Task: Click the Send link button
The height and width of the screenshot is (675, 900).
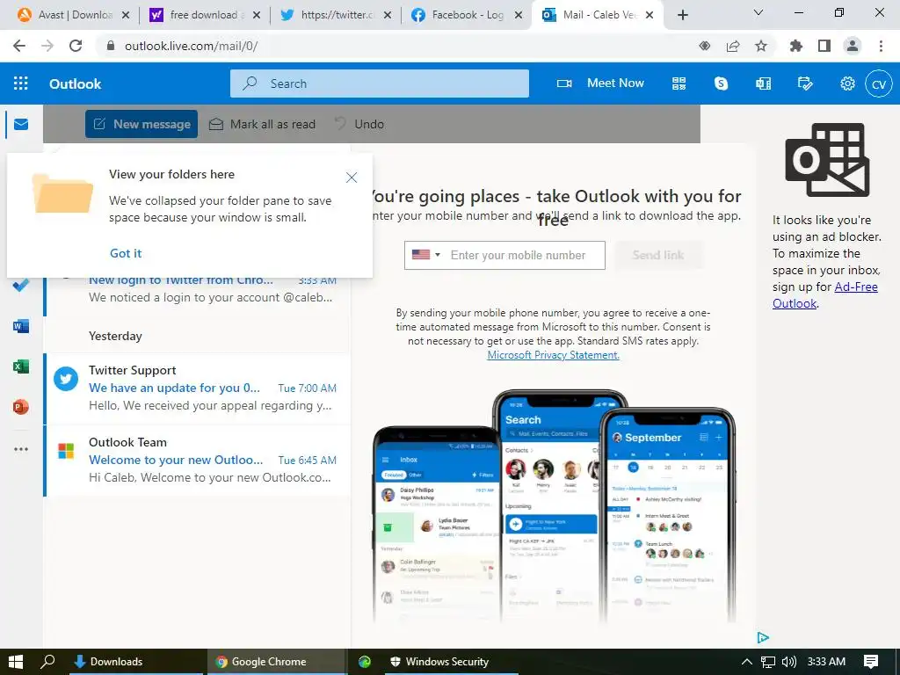Action: point(658,255)
